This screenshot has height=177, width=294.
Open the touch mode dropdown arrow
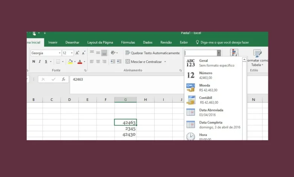click(x=39, y=33)
